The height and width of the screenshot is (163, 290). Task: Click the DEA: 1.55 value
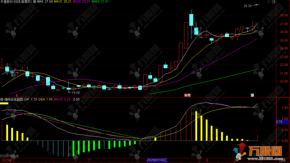pos(46,99)
